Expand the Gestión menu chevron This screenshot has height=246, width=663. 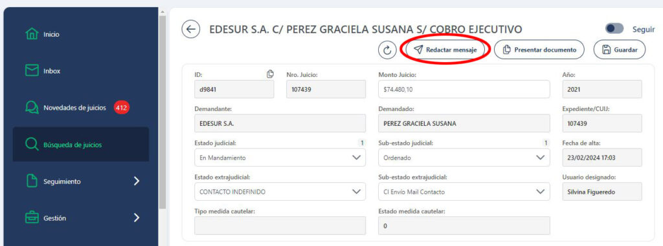(x=136, y=218)
